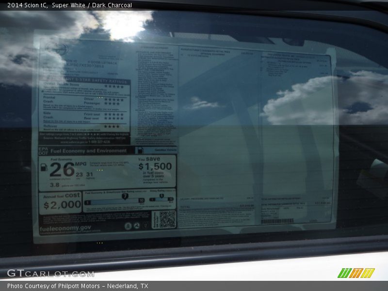Image resolution: width=388 pixels, height=291 pixels.
Task: Click the $2,000 annual fuel cost
Action: pyautogui.click(x=62, y=205)
